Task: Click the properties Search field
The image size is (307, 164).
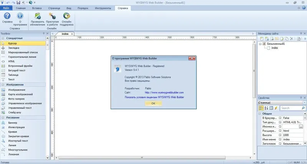Action: click(291, 108)
